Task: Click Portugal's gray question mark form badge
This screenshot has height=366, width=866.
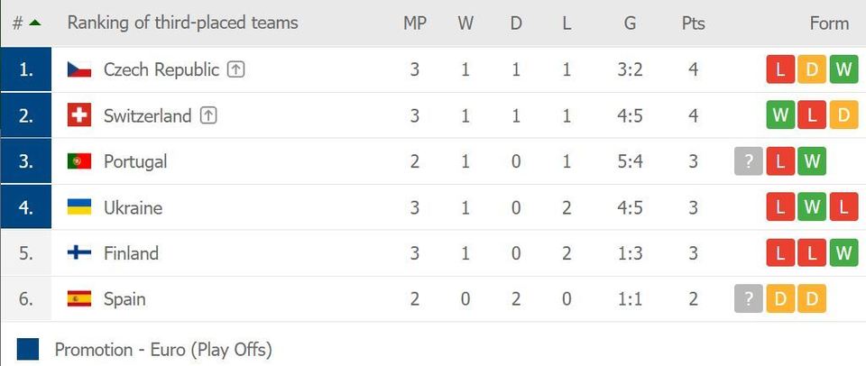Action: (x=749, y=161)
